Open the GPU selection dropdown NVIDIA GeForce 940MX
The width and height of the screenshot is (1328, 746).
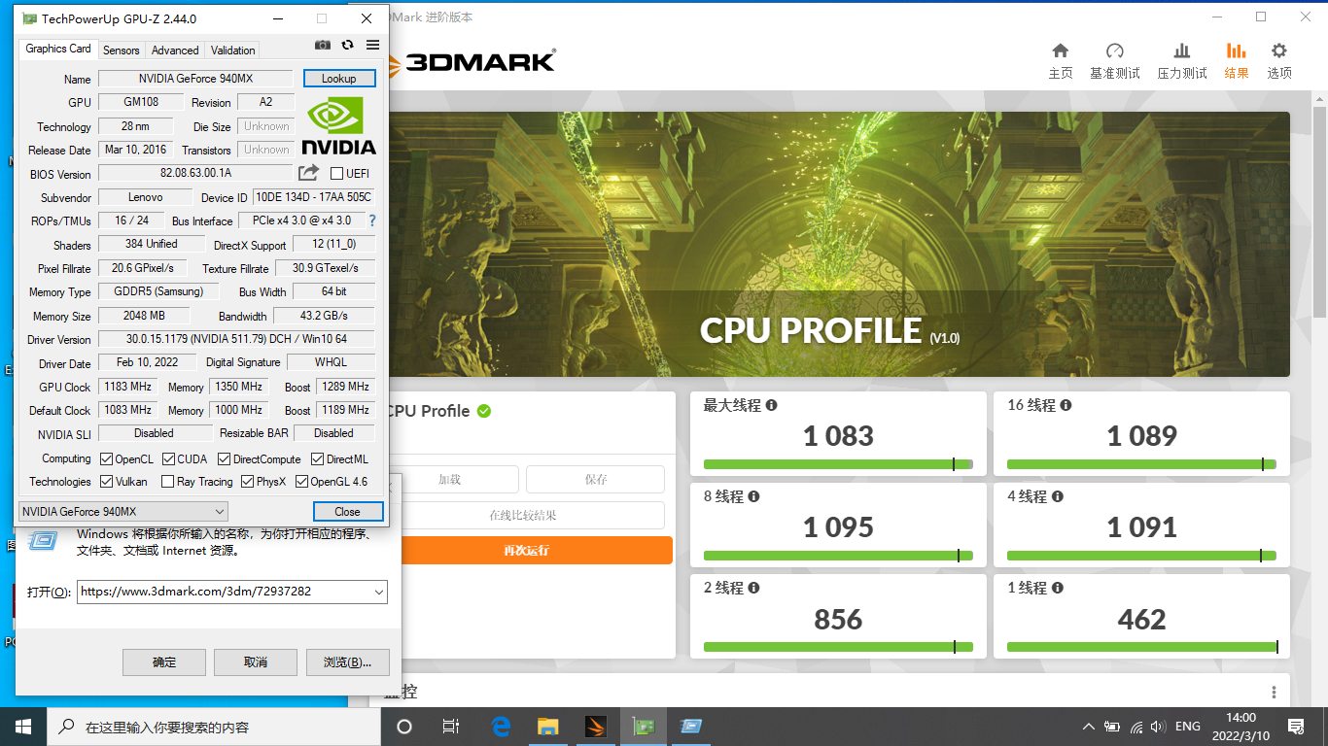(x=123, y=511)
